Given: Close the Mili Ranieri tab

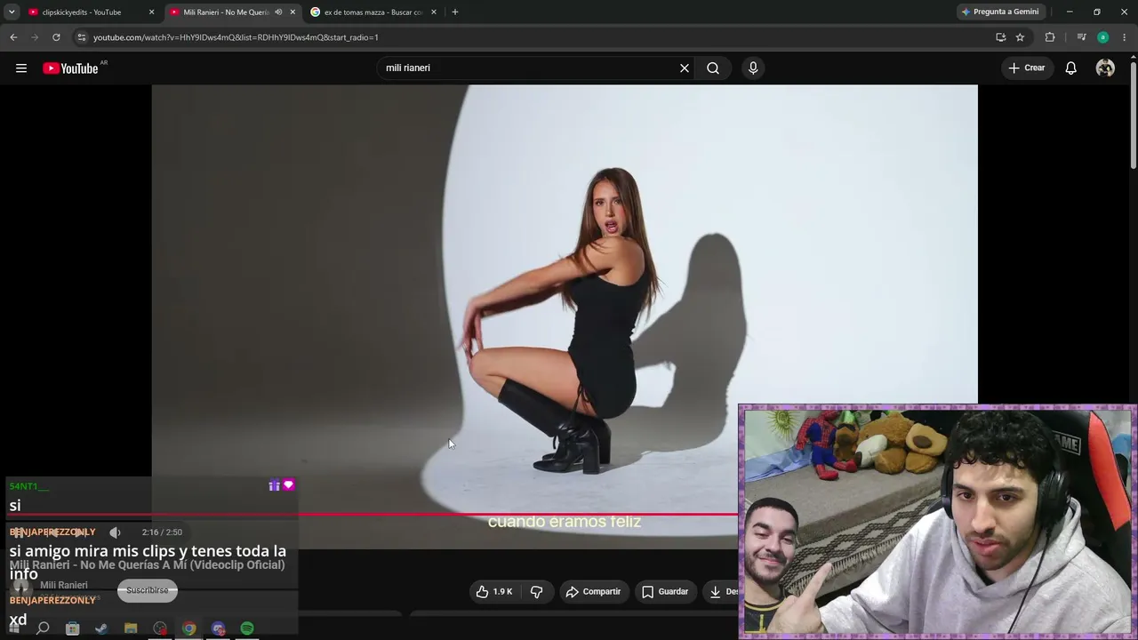Looking at the screenshot, I should tap(293, 12).
